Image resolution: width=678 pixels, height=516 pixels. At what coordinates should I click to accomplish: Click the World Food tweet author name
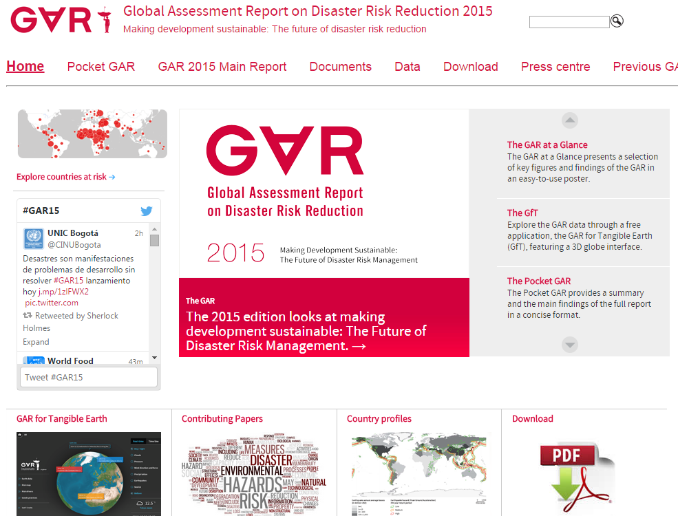coord(70,361)
